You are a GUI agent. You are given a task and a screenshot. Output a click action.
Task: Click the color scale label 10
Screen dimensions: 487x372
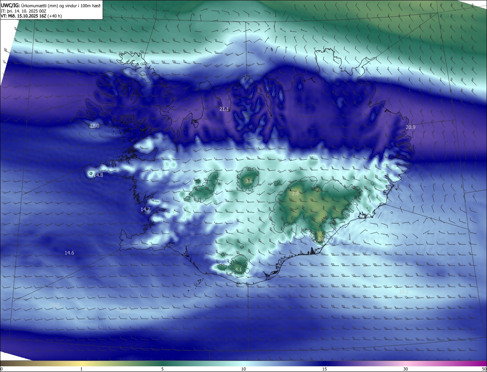243,369
